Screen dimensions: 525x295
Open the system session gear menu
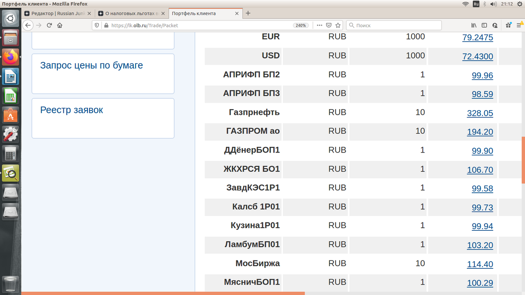(519, 4)
